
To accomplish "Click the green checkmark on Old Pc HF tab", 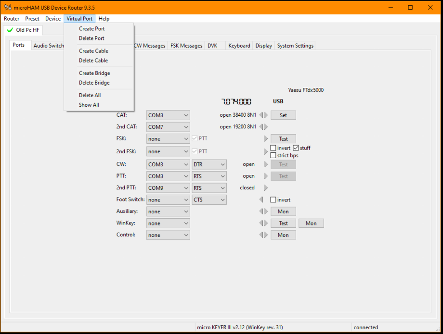I will 10,30.
